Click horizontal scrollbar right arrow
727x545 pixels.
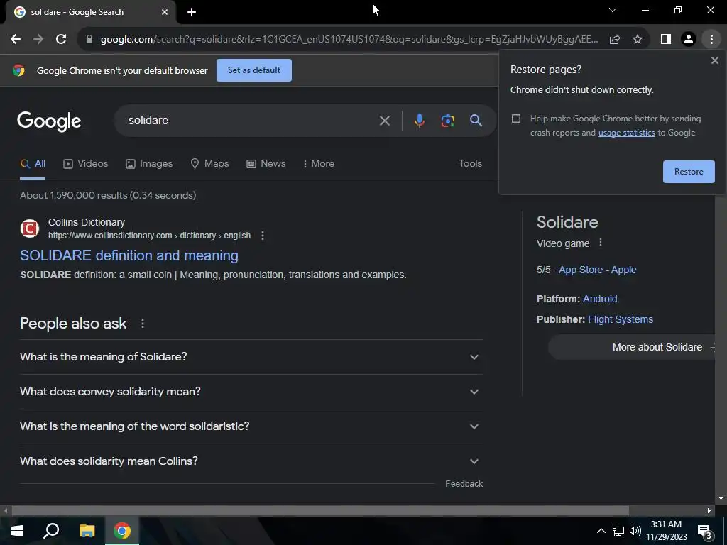(x=709, y=511)
